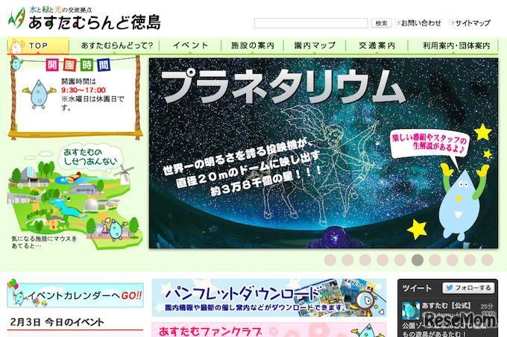Click the mascot icon on the TOP tab
This screenshot has height=337, width=507.
click(16, 46)
